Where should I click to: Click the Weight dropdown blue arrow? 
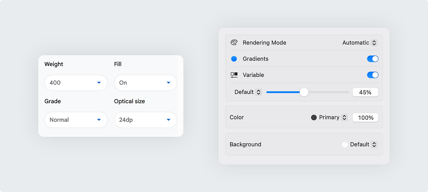coord(99,83)
